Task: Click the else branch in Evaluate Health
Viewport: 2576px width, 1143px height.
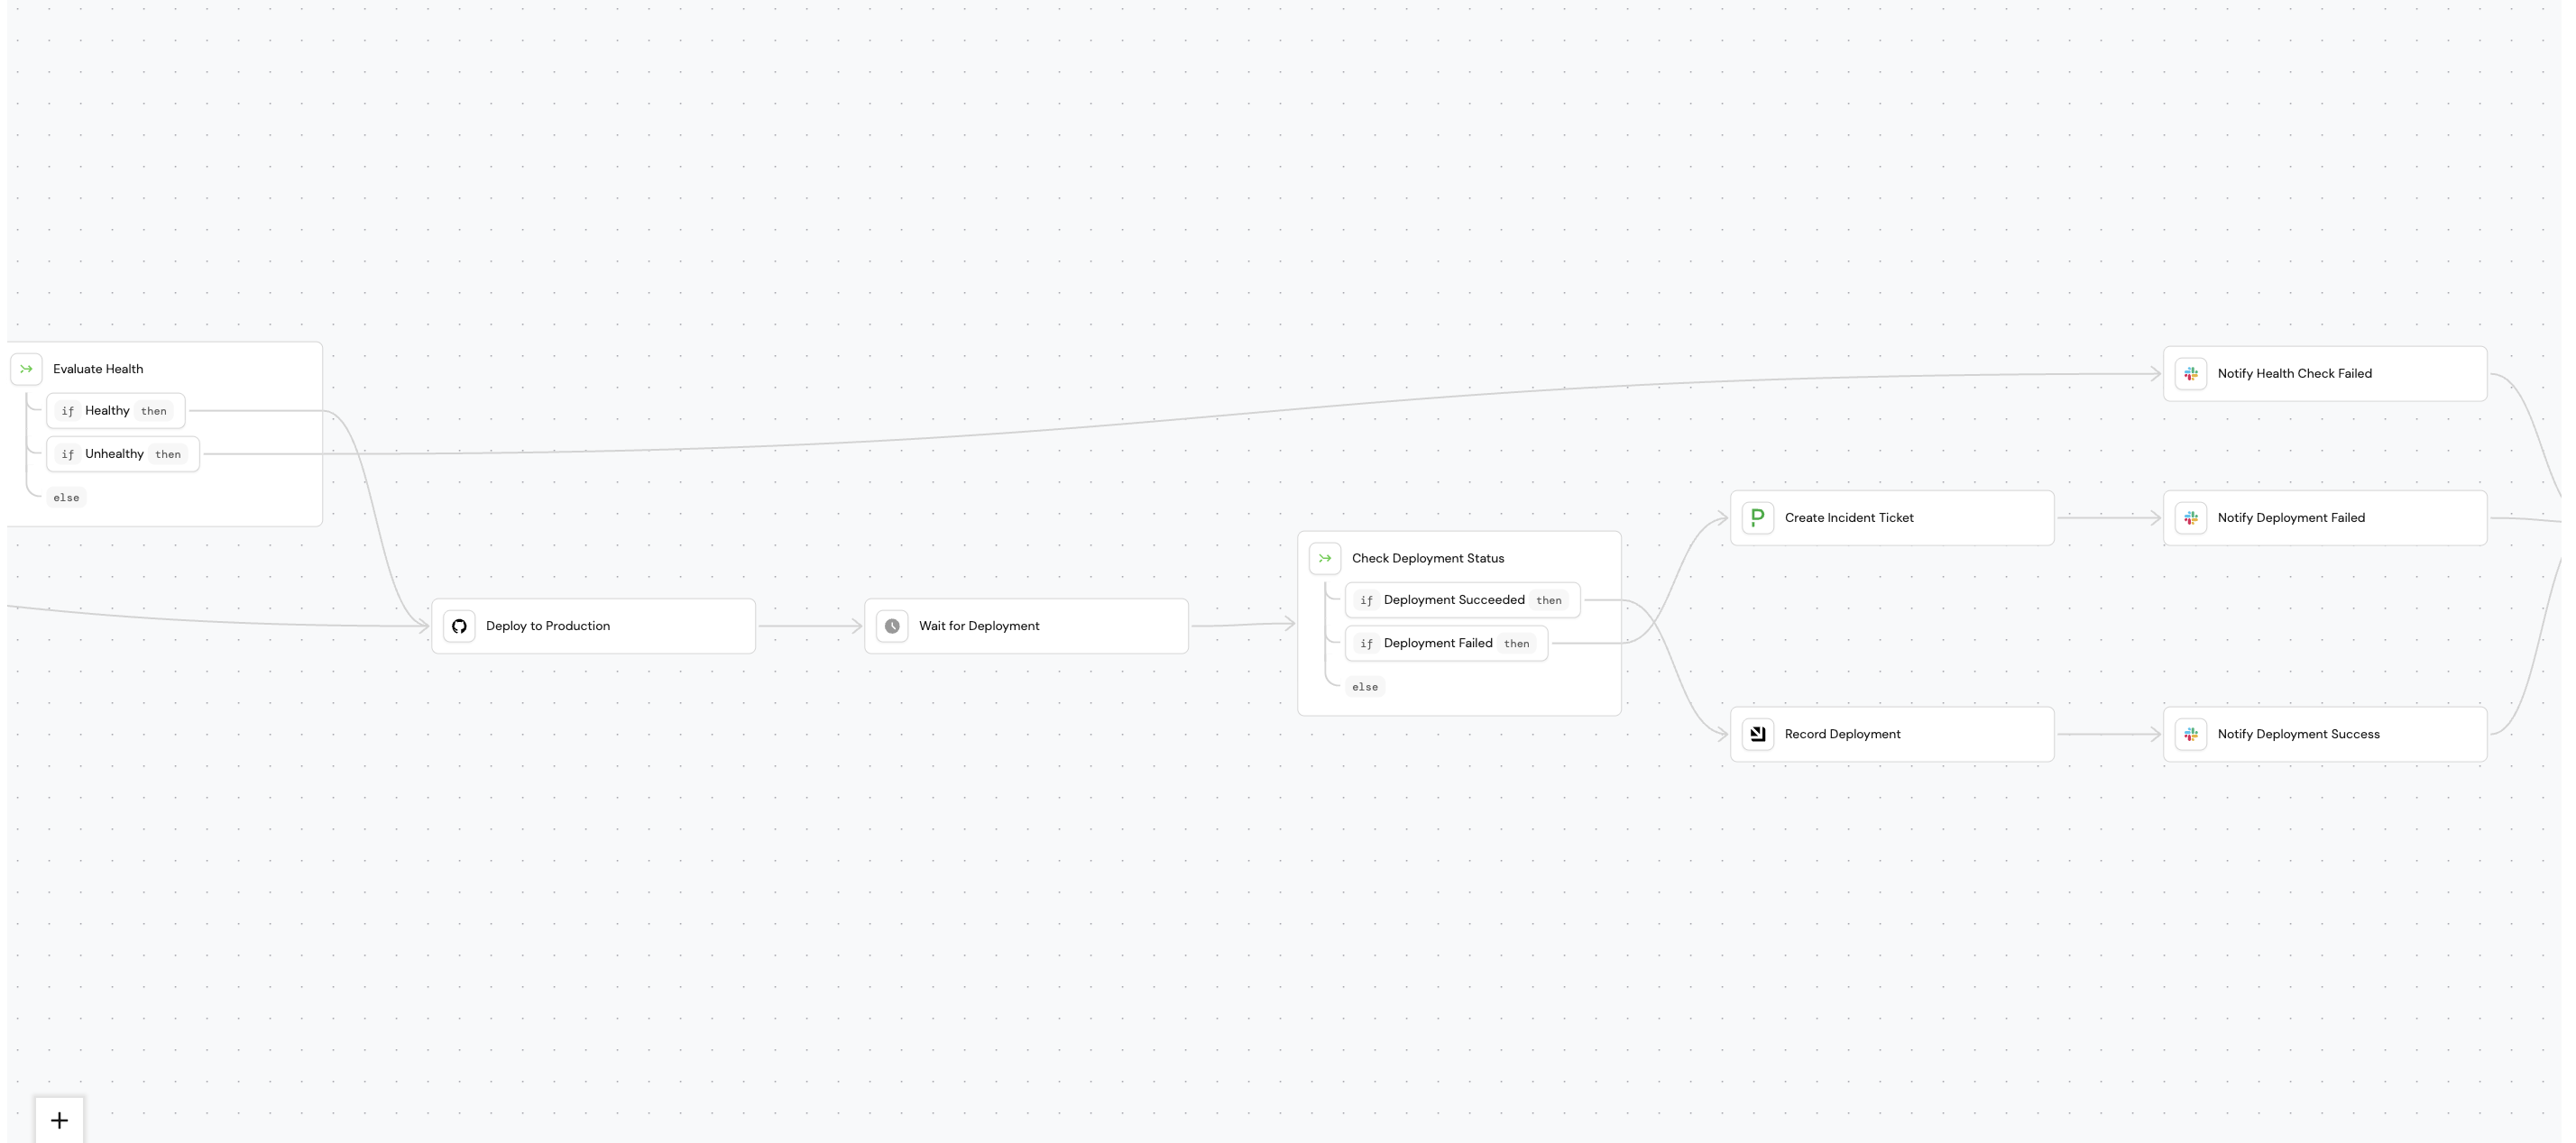Action: pos(66,498)
